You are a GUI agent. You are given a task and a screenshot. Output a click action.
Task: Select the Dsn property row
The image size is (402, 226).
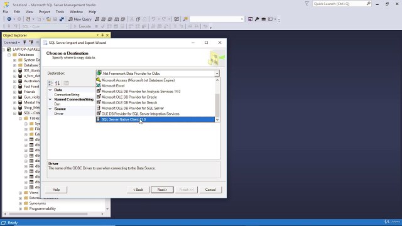[x=57, y=104]
